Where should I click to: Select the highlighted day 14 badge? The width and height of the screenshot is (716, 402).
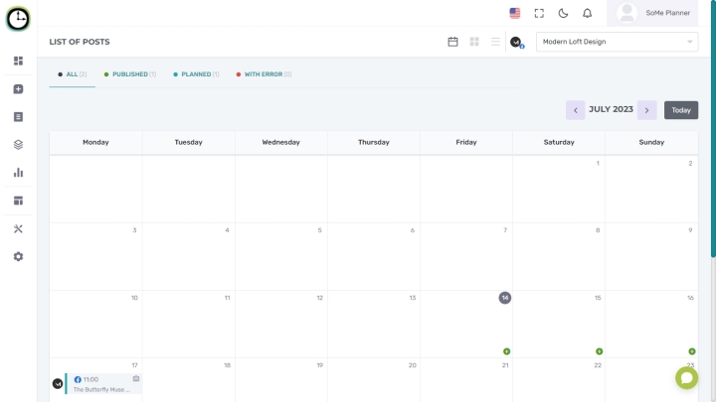504,298
